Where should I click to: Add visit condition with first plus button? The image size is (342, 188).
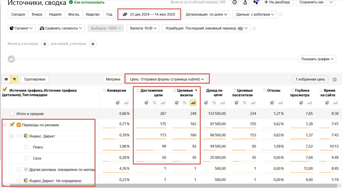coord(45,44)
